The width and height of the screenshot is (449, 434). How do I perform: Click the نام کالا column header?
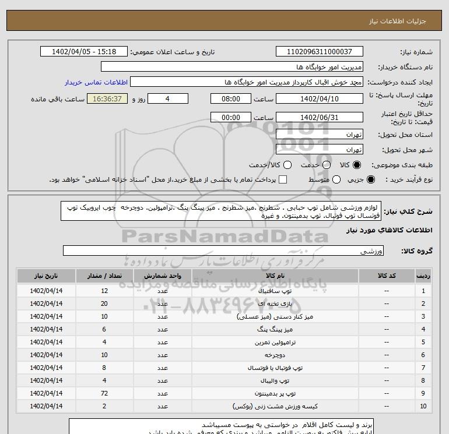(x=275, y=276)
